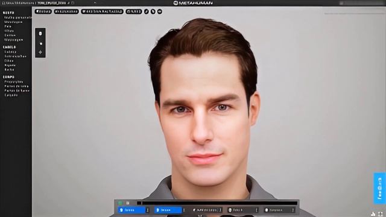Image resolution: width=386 pixels, height=217 pixels.
Task: Open the second blue dropdown on bottom bar
Action: (x=168, y=210)
